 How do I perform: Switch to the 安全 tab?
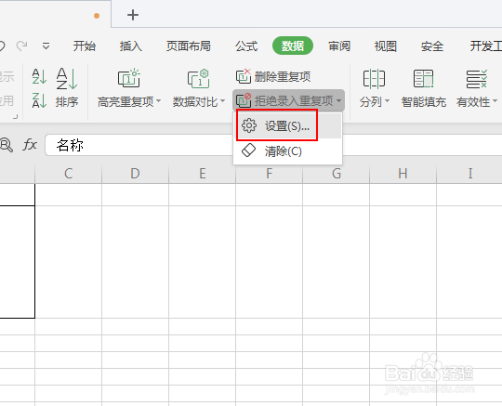point(432,46)
